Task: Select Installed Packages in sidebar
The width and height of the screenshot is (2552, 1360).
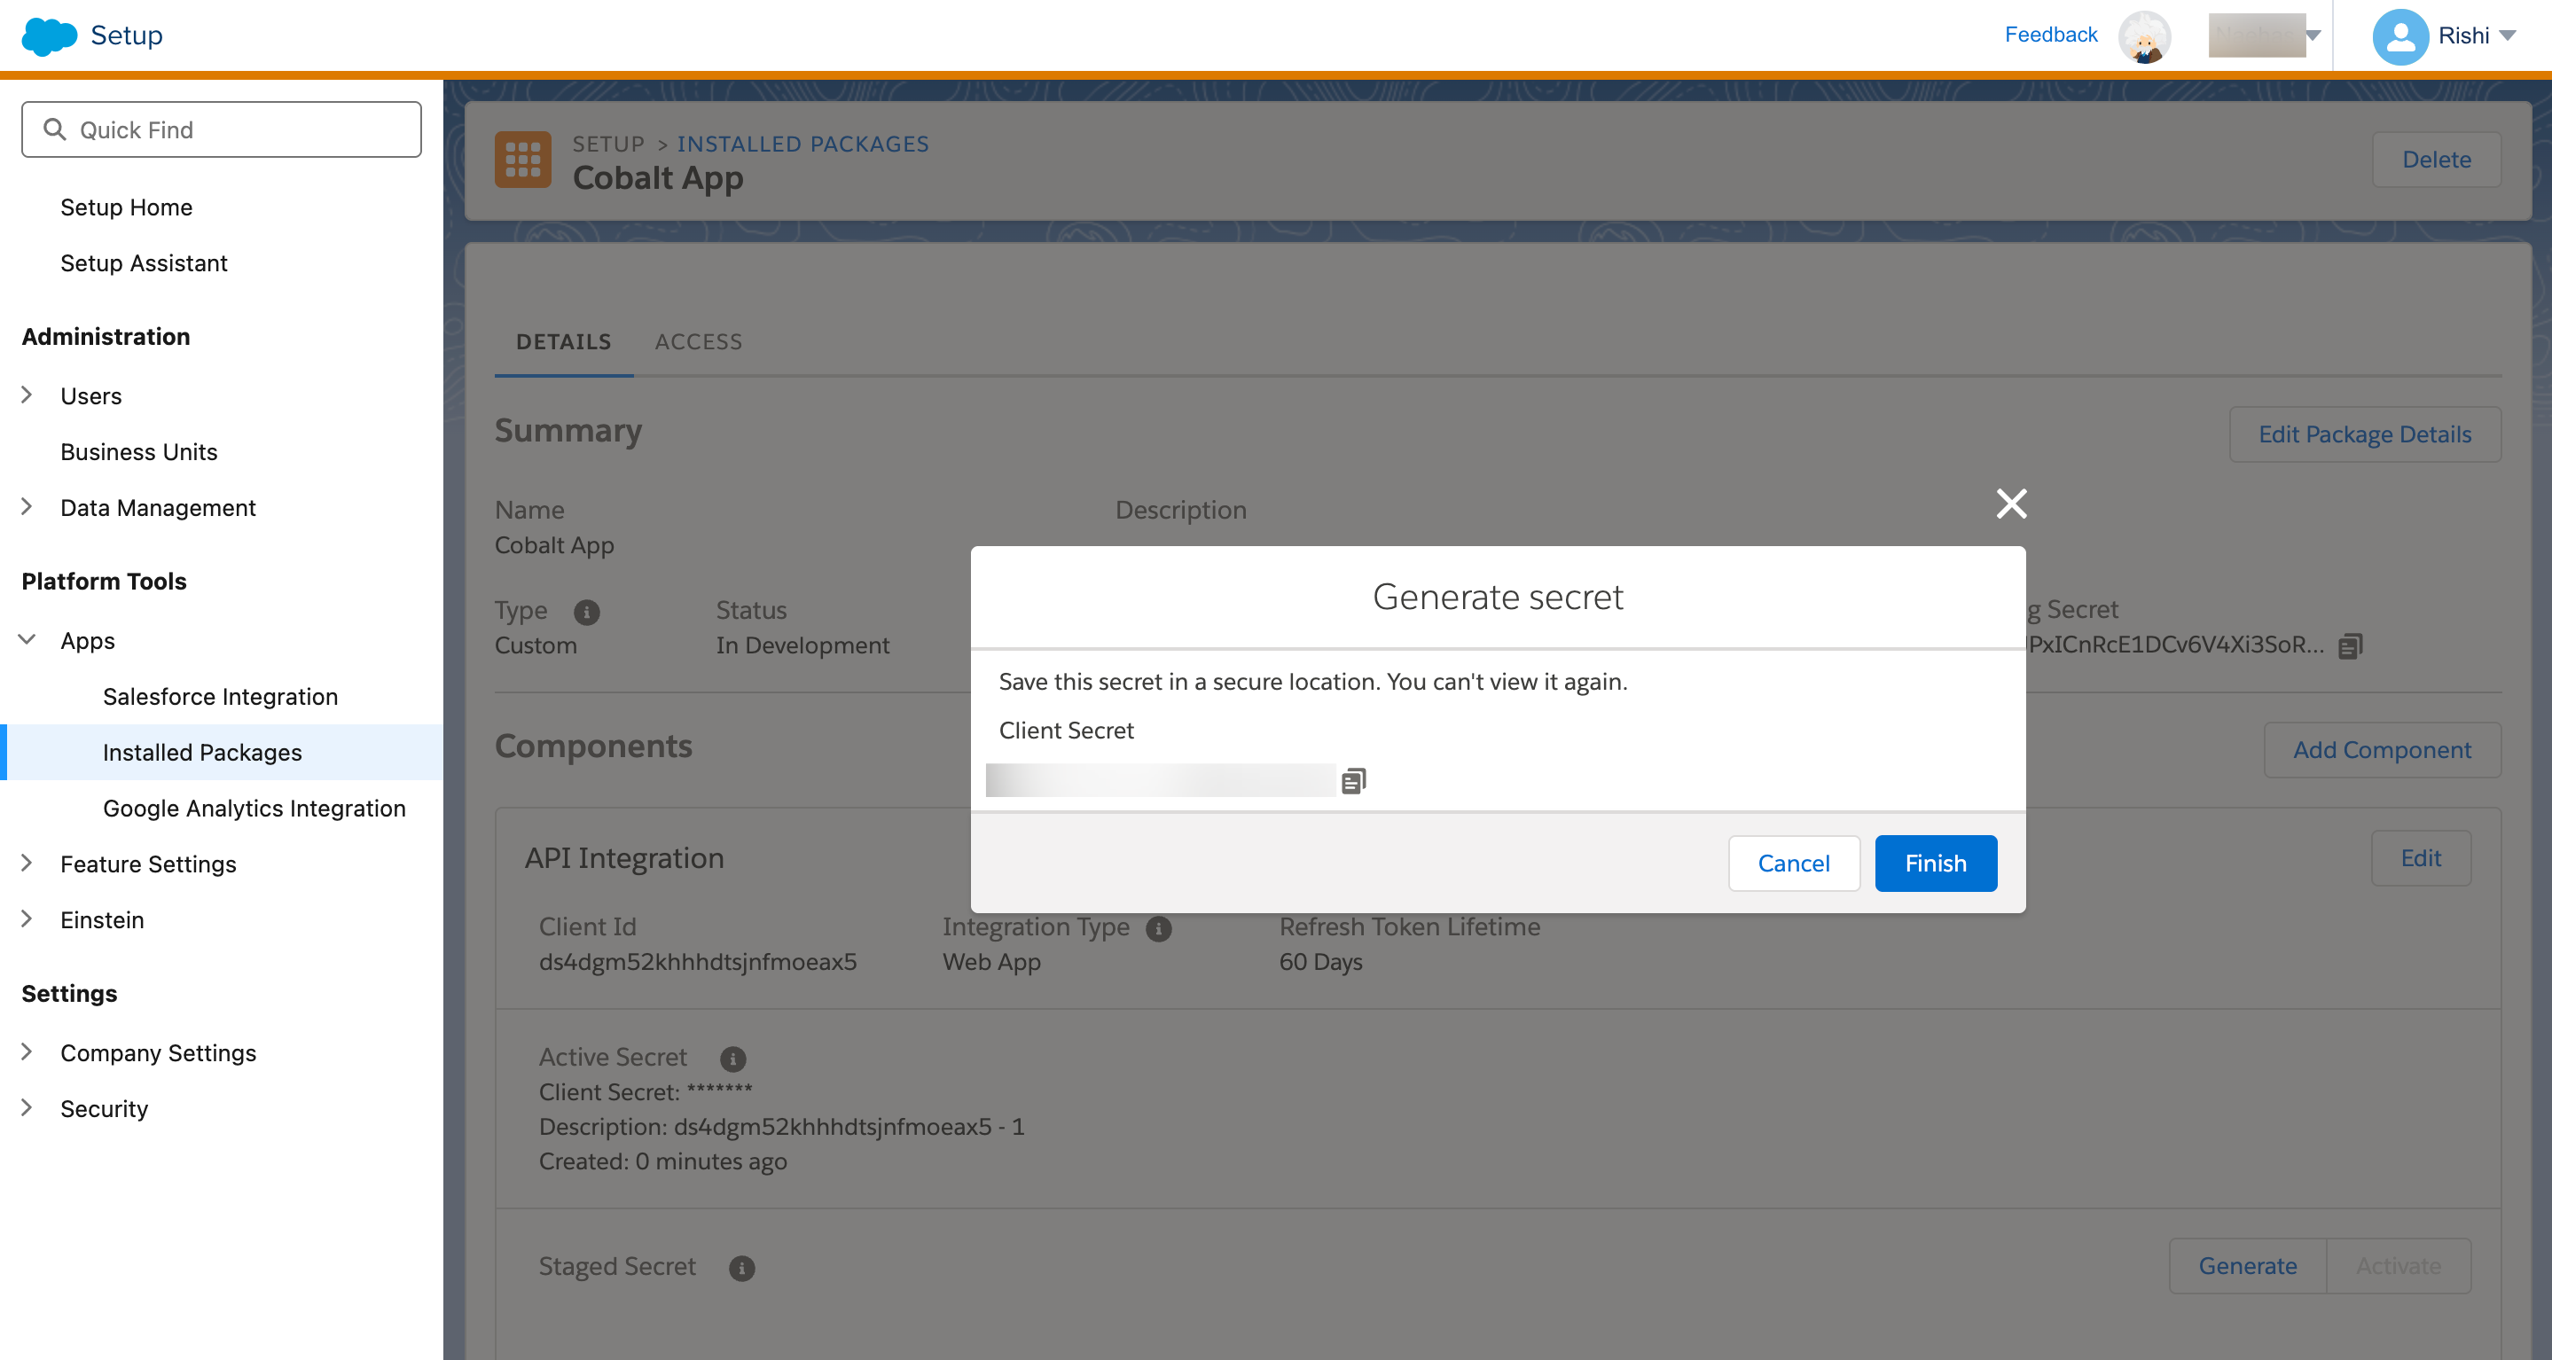Action: [x=202, y=752]
